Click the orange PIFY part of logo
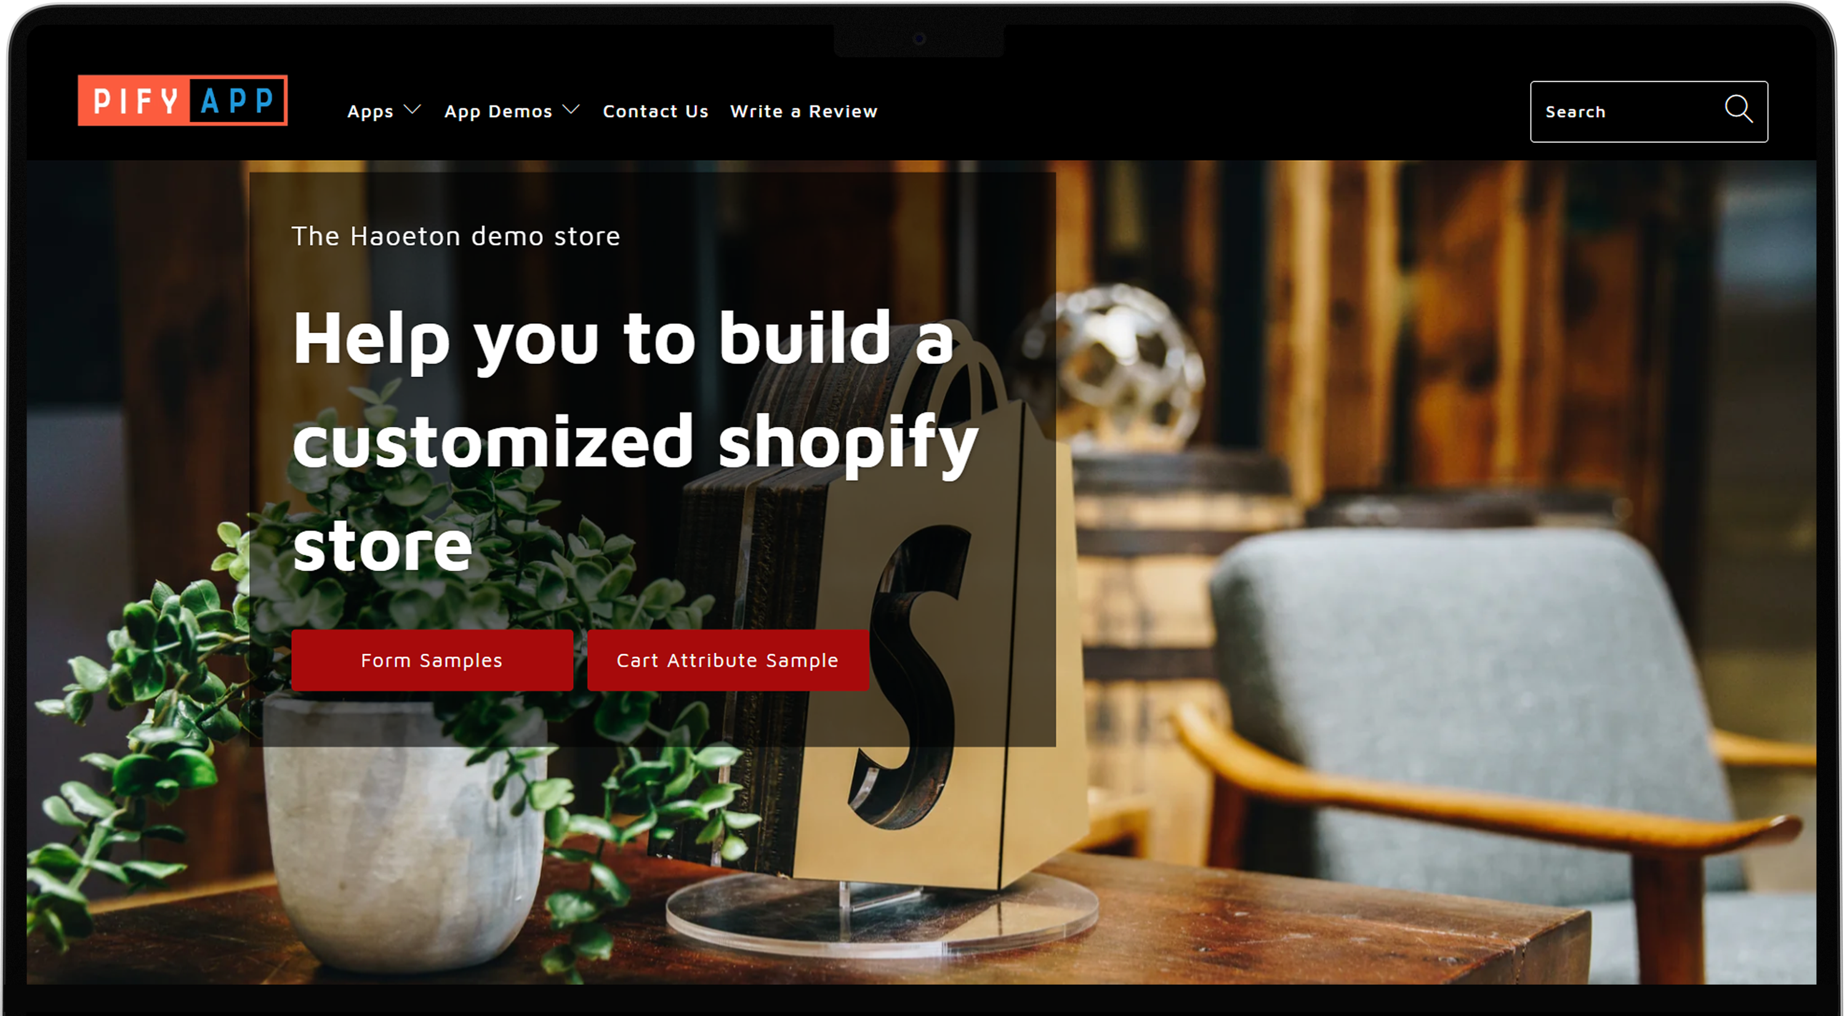Screen dimensions: 1847x1016 pos(134,100)
